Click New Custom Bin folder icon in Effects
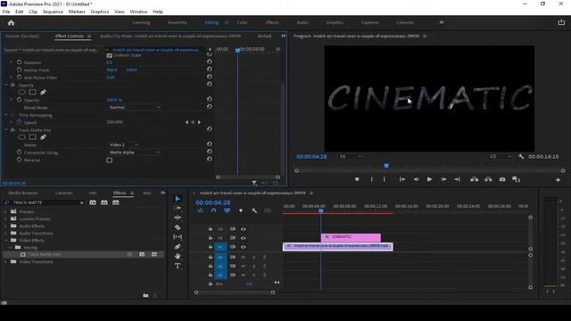Image resolution: width=571 pixels, height=321 pixels. (145, 295)
